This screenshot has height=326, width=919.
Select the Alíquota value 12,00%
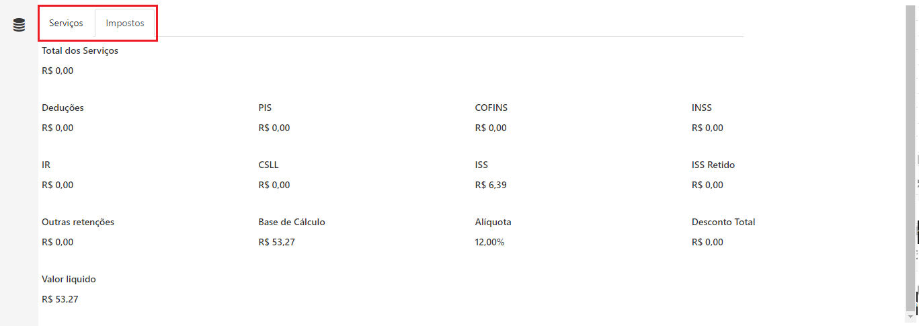489,242
